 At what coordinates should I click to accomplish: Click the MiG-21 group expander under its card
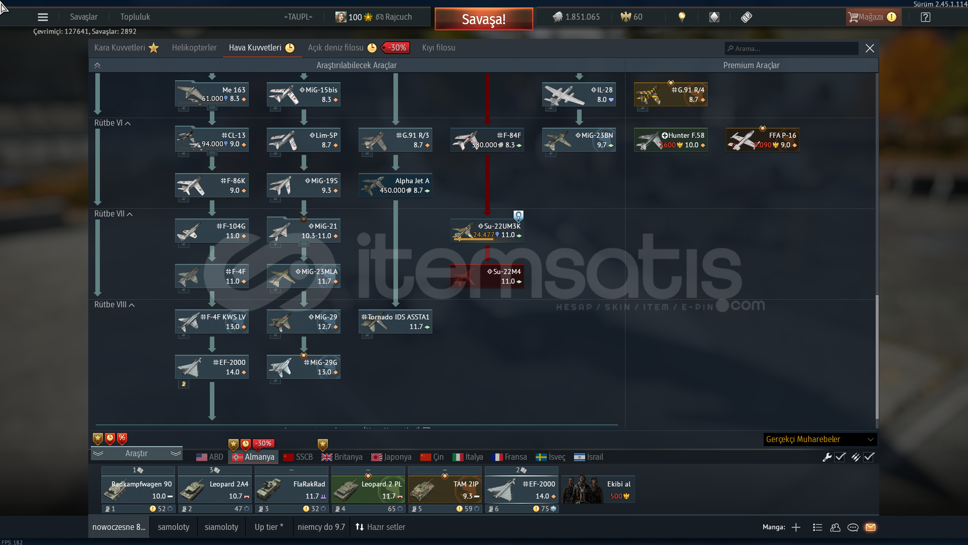304,244
